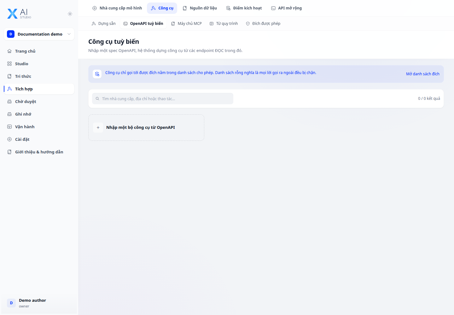Click the X AI Studio logo

pos(19,14)
